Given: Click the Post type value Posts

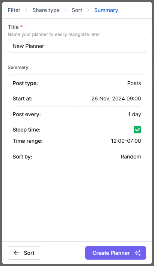Looking at the screenshot, I should (134, 83).
